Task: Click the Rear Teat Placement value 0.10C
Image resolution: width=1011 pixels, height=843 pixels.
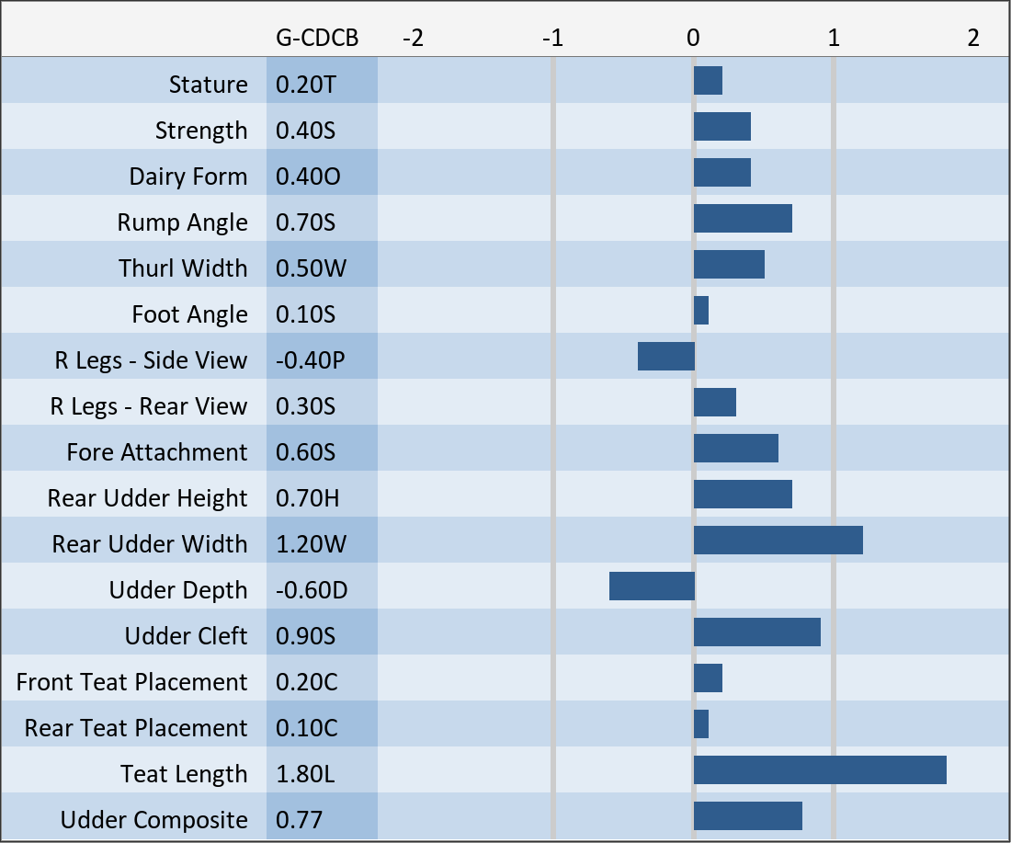Action: (307, 728)
